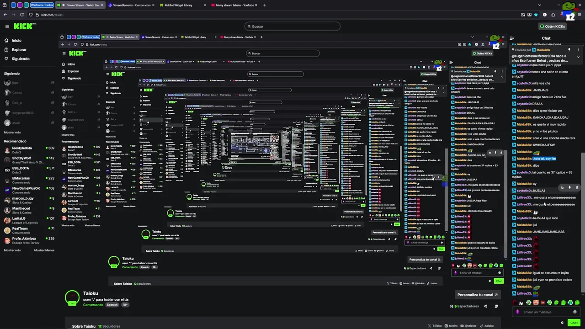Click the reply icon on hovered chat message

[x=562, y=188]
